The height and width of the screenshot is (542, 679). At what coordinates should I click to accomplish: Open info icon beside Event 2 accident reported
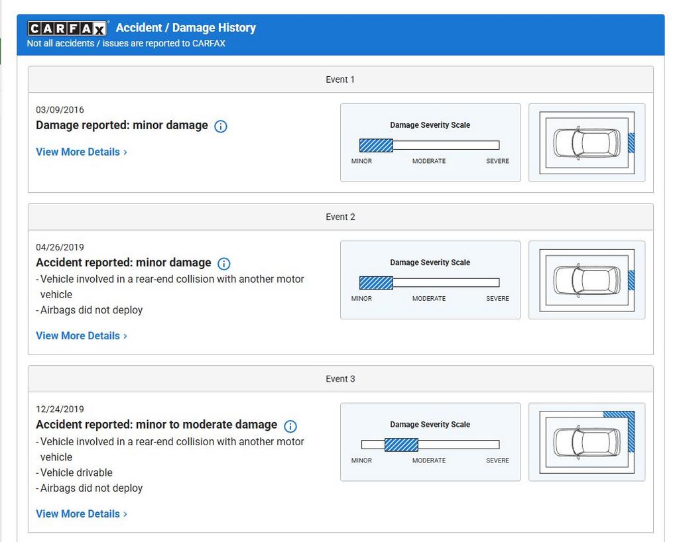pos(224,264)
